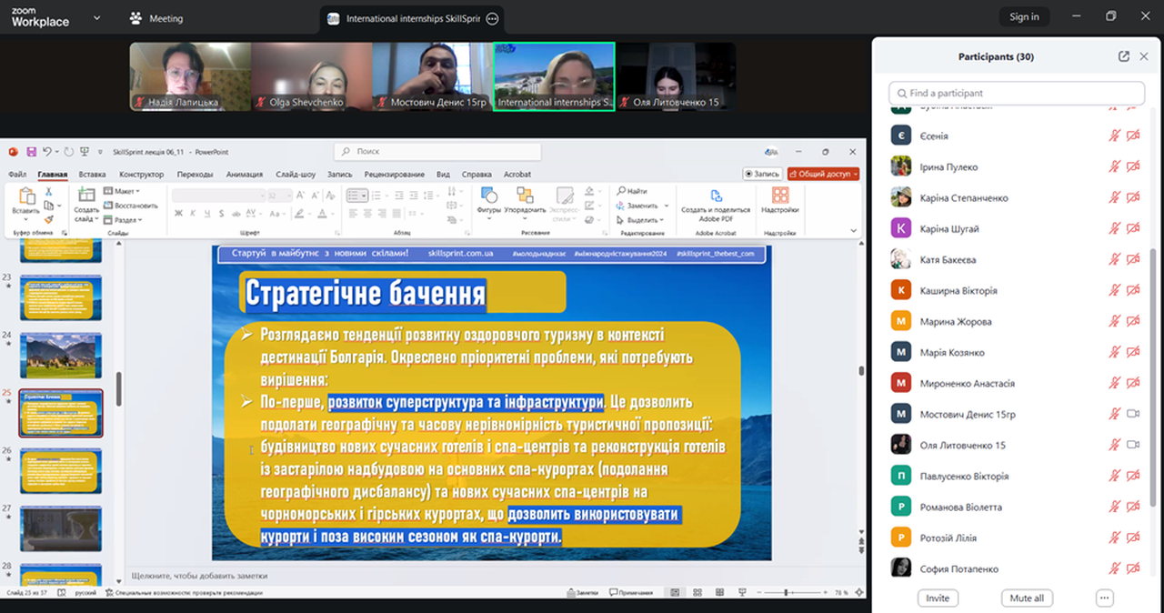
Task: Open the Вставка ribbon tab
Action: (92, 175)
